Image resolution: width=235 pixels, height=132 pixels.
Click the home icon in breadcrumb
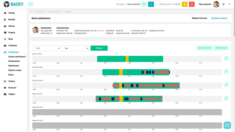coord(31,11)
